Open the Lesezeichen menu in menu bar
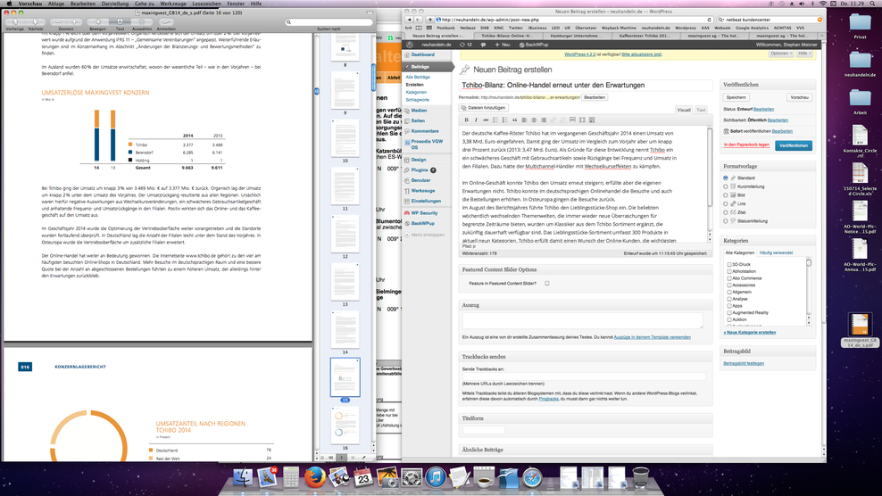882x496 pixels. tap(206, 4)
